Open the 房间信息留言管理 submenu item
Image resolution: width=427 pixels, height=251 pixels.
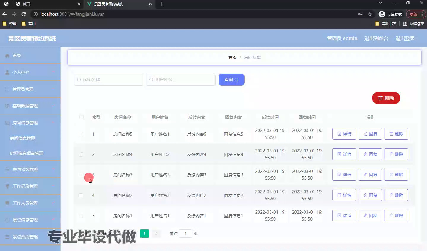tap(30, 153)
